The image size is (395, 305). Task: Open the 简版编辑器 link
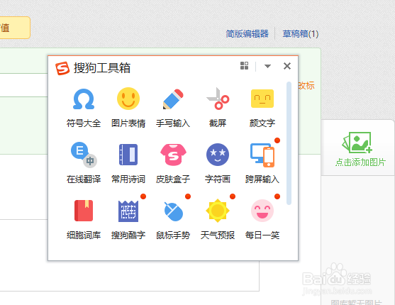pos(247,34)
